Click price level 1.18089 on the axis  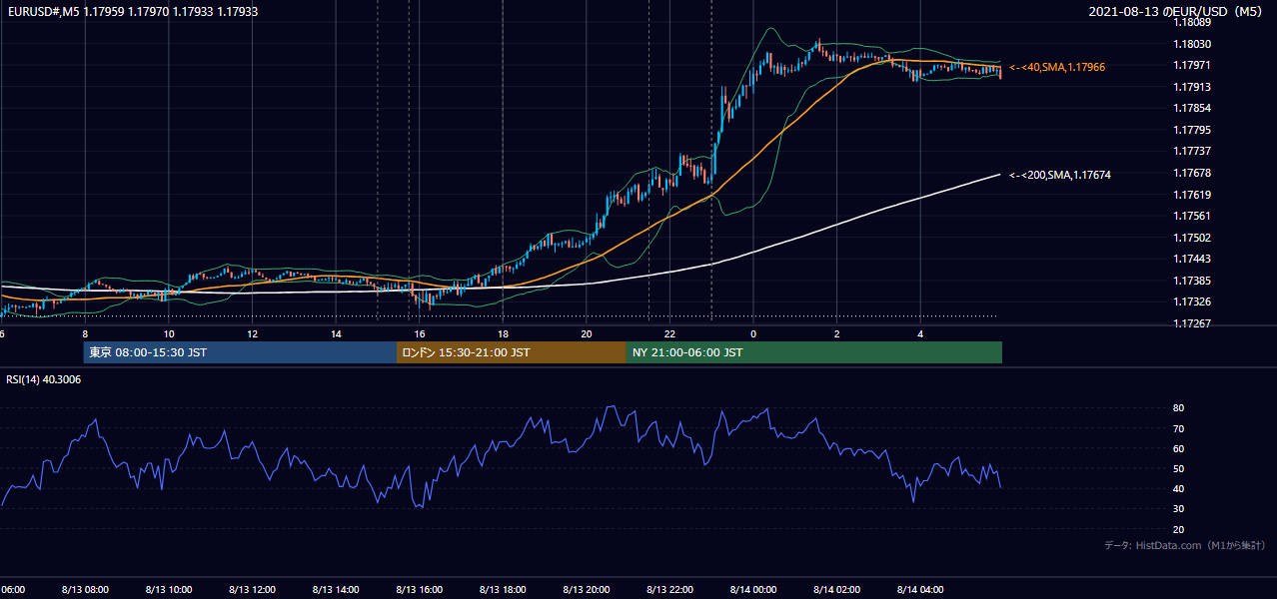(1192, 22)
